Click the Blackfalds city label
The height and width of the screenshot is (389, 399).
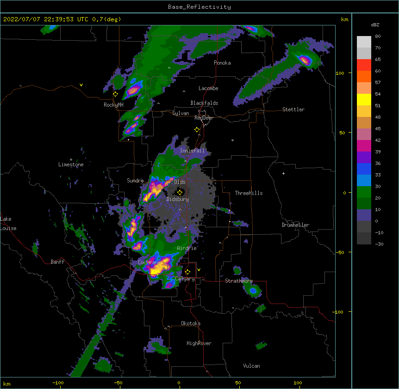204,103
